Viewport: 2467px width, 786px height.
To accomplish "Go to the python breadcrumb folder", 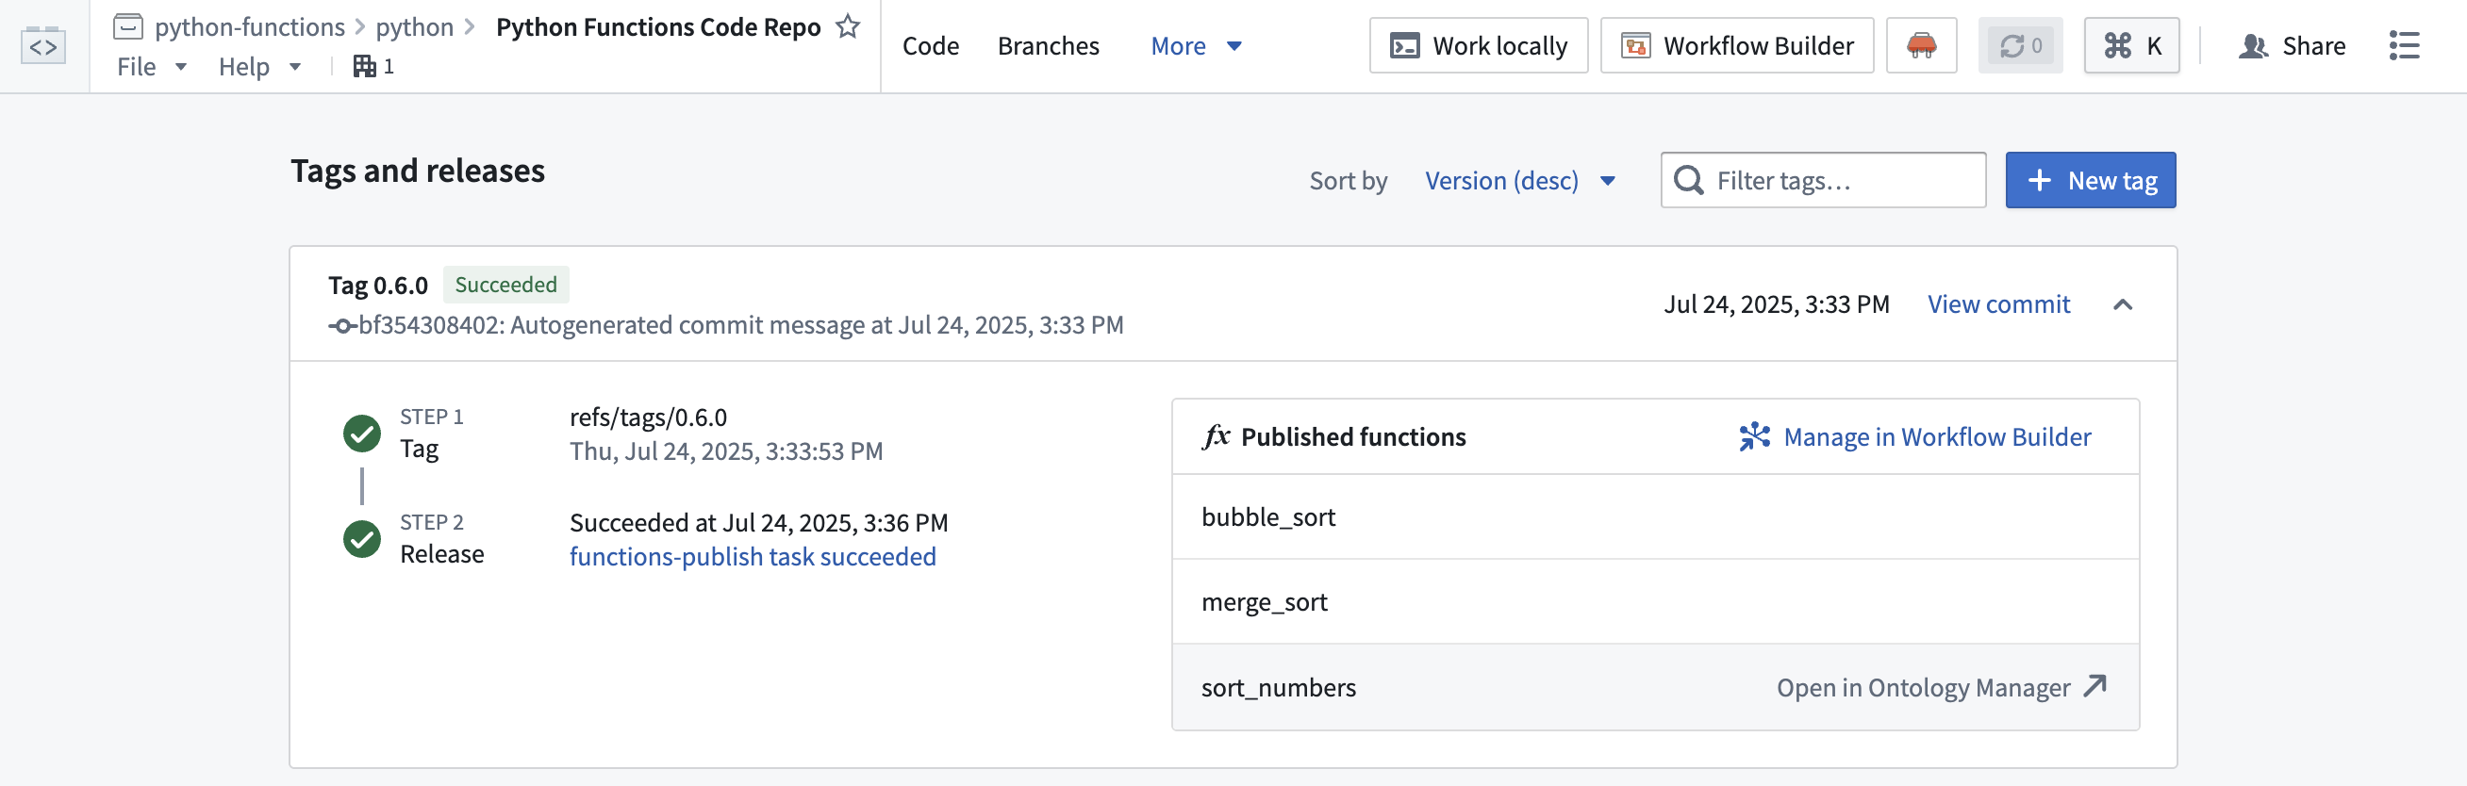I will [414, 26].
